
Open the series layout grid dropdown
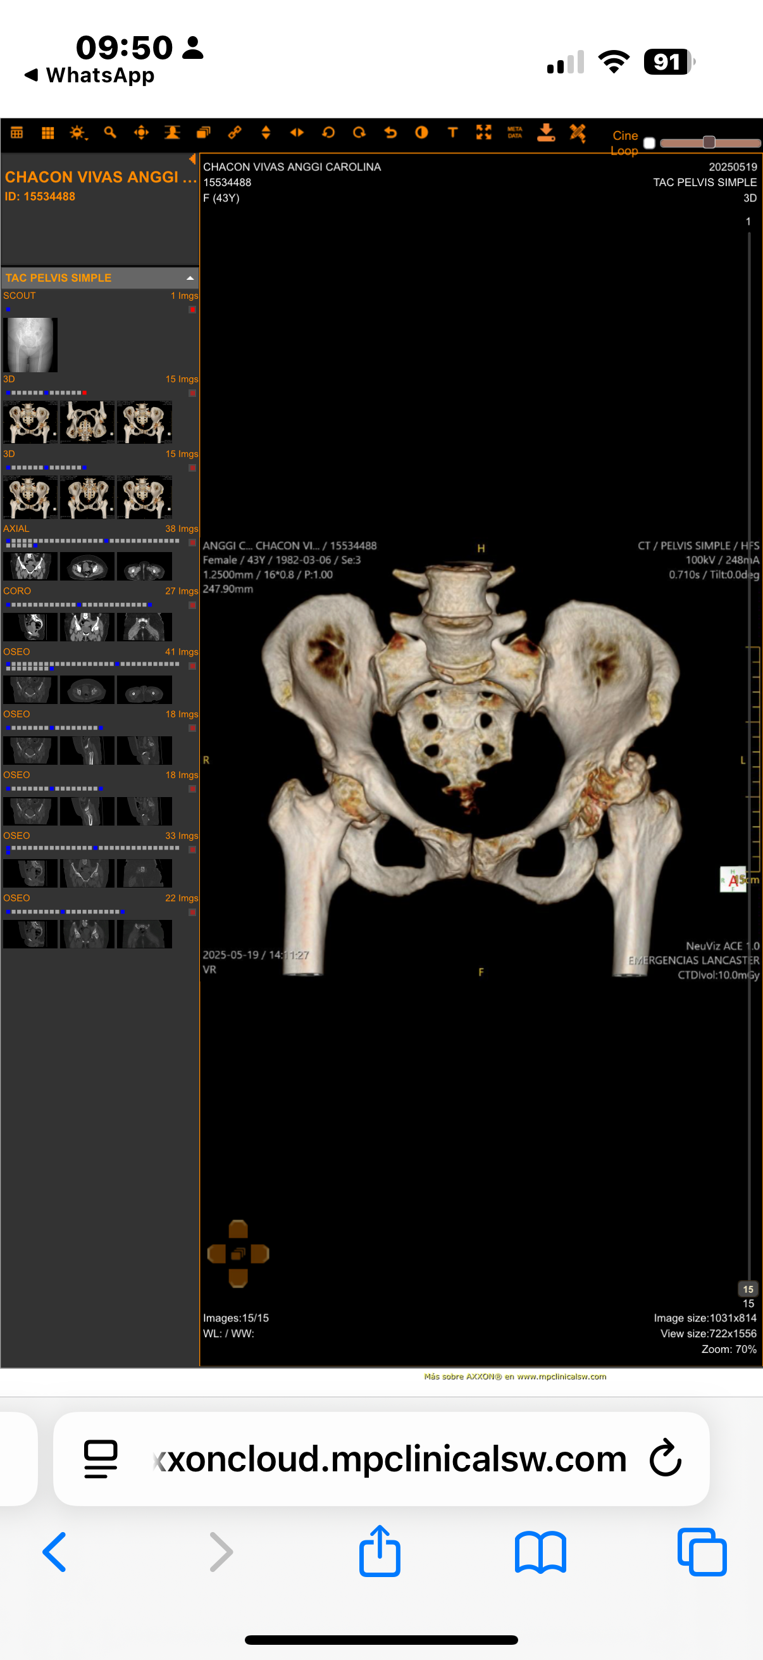click(x=16, y=133)
